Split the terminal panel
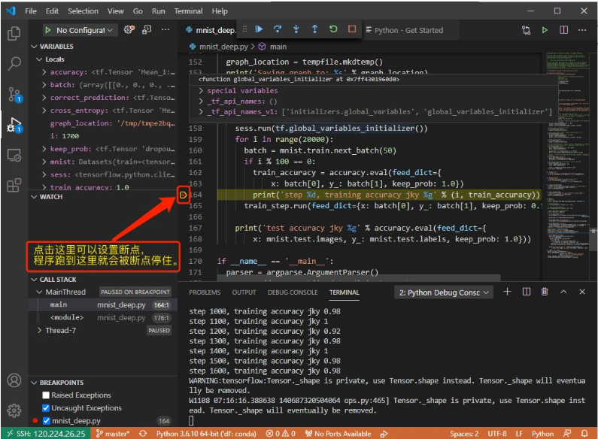 point(527,292)
